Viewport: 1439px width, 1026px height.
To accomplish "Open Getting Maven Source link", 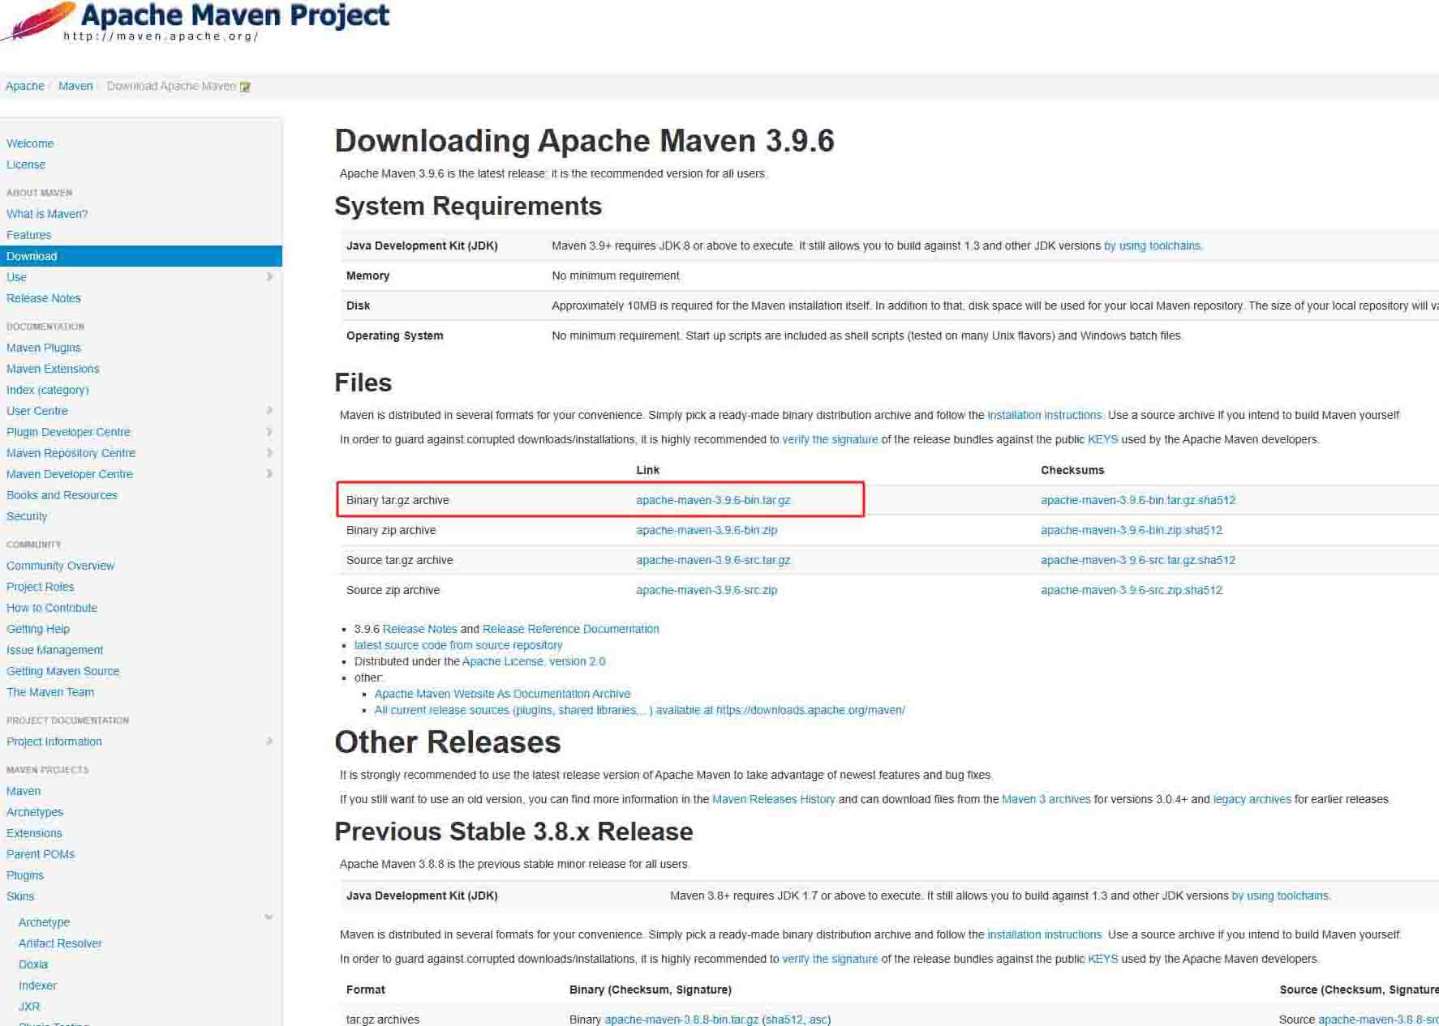I will tap(62, 671).
